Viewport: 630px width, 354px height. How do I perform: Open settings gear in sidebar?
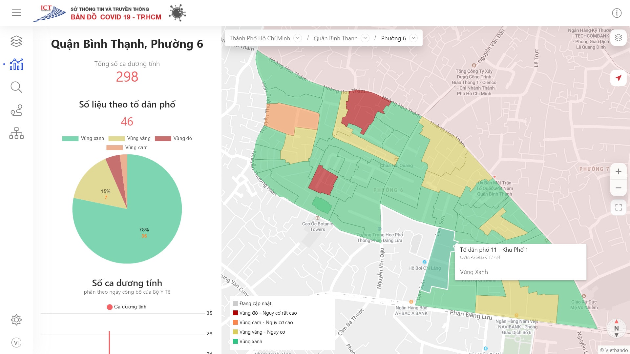pyautogui.click(x=16, y=320)
